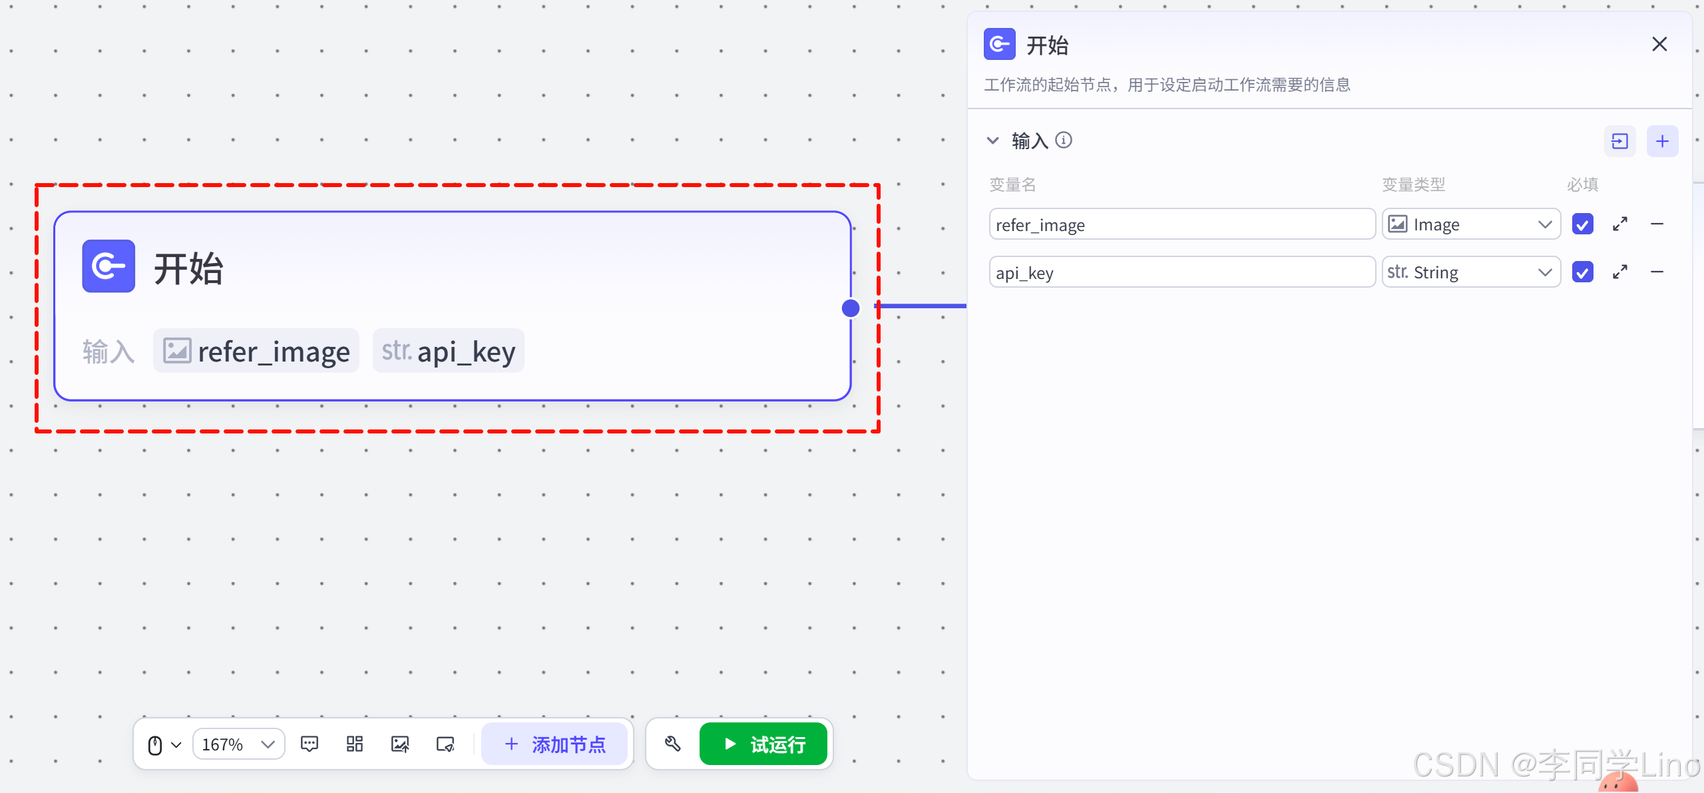Click the image export icon in toolbar
Image resolution: width=1704 pixels, height=793 pixels.
coord(400,744)
